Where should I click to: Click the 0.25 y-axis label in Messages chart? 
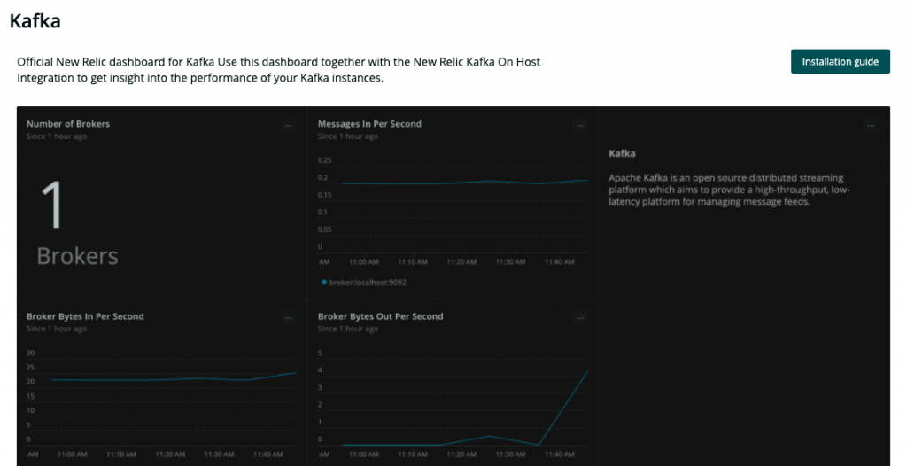click(x=324, y=160)
